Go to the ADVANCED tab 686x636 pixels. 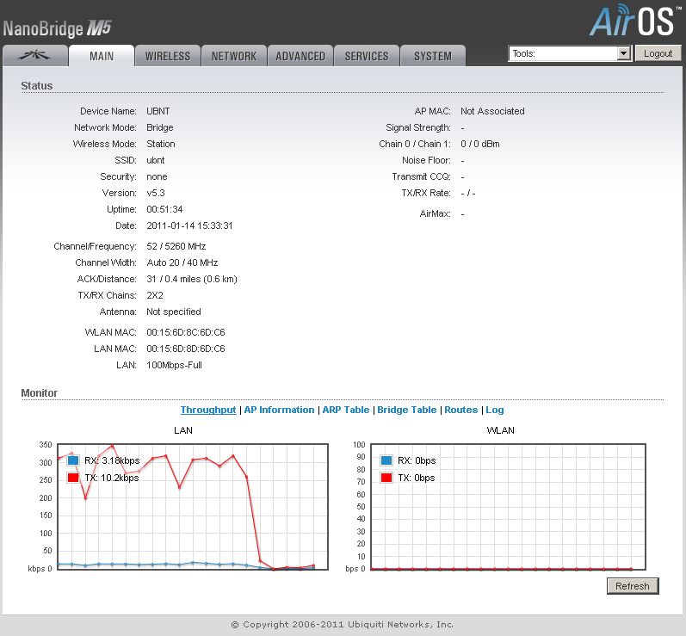300,56
